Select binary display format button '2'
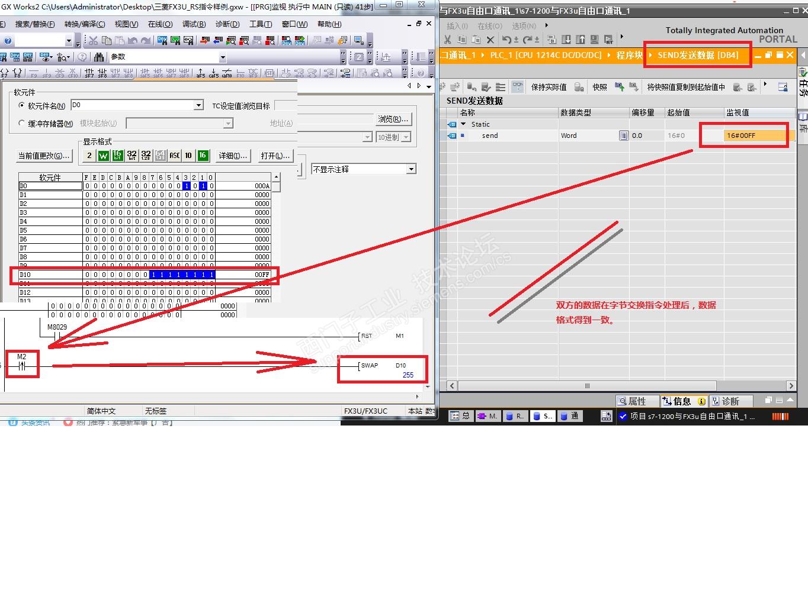Screen dimensions: 808x606 coord(89,156)
